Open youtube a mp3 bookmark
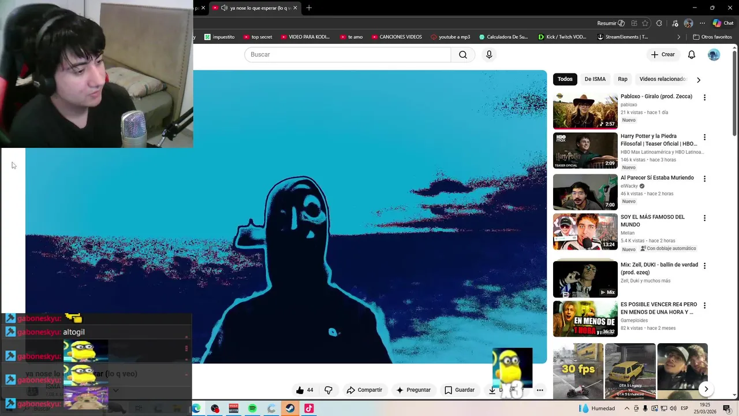This screenshot has height=416, width=739. click(x=450, y=37)
